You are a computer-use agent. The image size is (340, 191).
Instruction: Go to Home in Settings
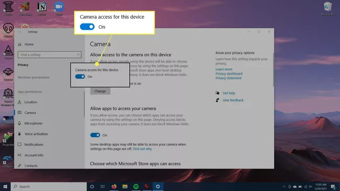[x=29, y=44]
